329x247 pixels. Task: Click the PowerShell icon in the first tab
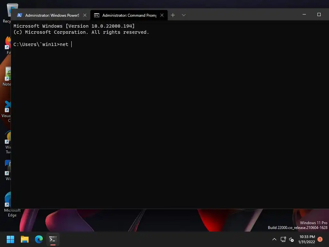(20, 15)
